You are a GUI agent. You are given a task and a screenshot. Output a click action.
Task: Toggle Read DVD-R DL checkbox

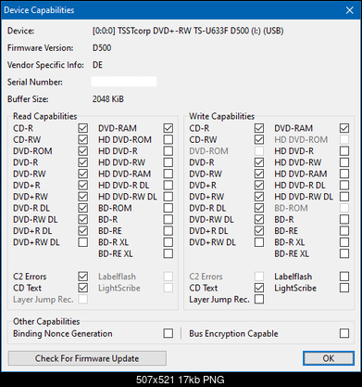83,208
